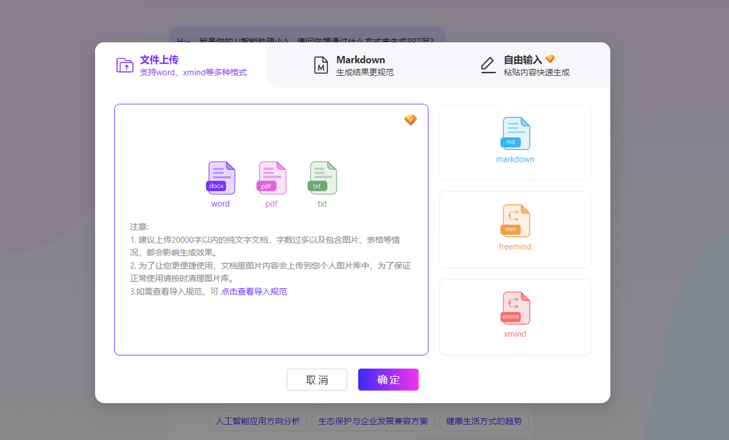Click note line about 个人图片库

(x=271, y=272)
